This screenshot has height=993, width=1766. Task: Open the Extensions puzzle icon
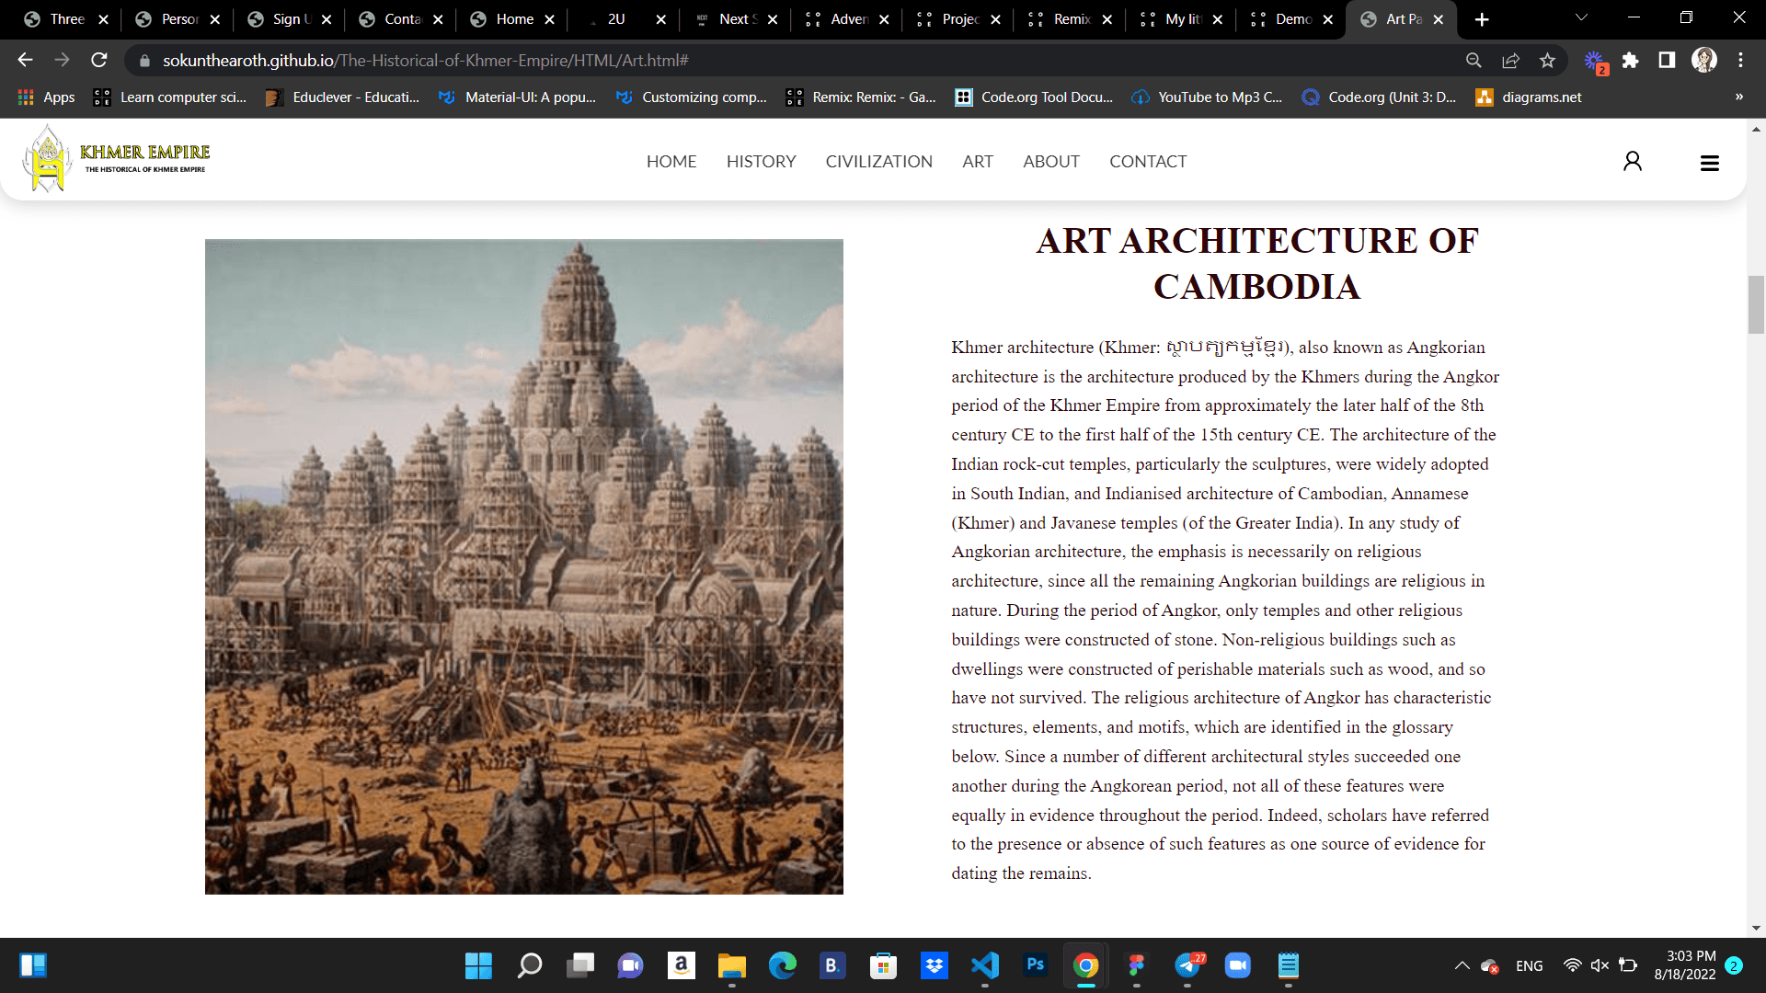point(1630,60)
